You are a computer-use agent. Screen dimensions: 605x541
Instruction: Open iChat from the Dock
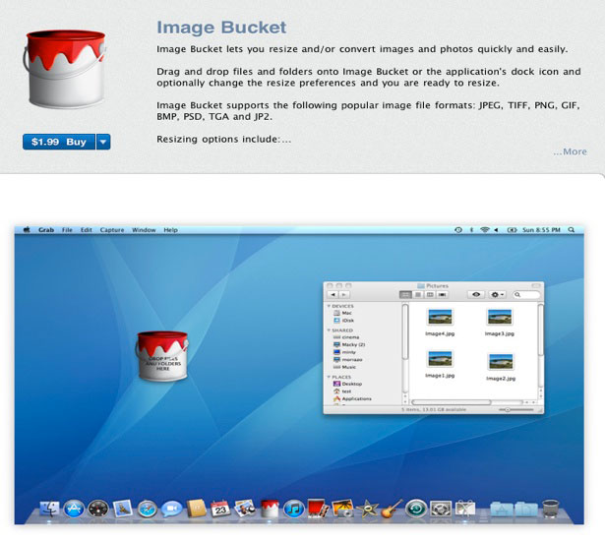pos(171,509)
